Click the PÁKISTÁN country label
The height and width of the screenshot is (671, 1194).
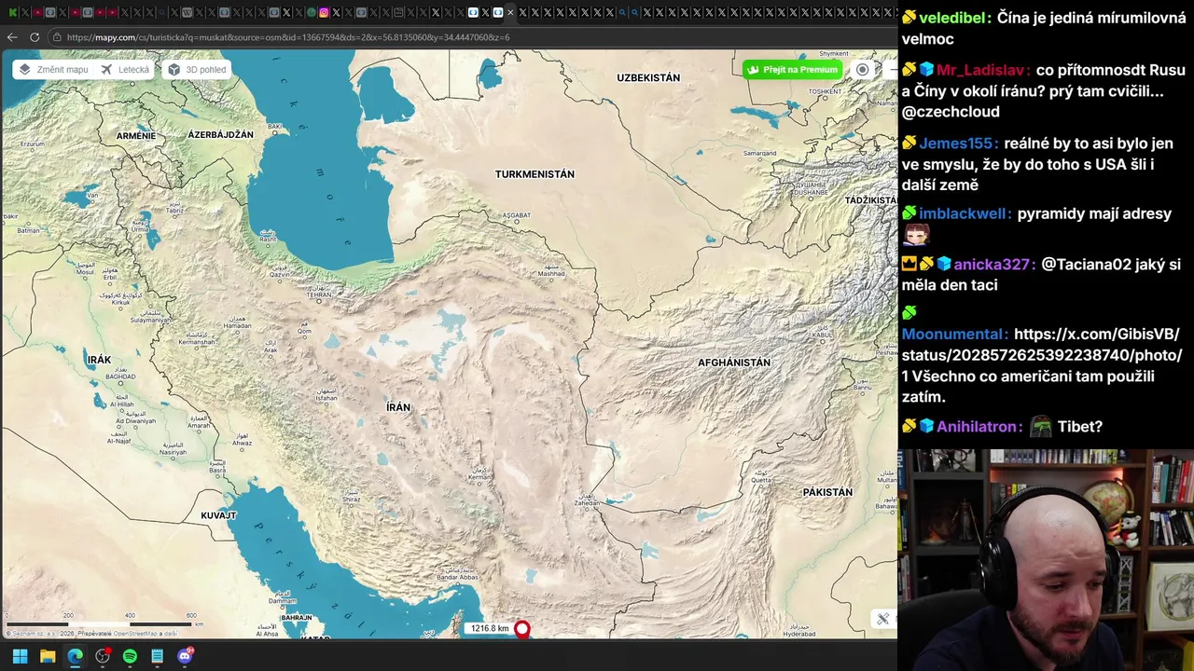tap(827, 492)
